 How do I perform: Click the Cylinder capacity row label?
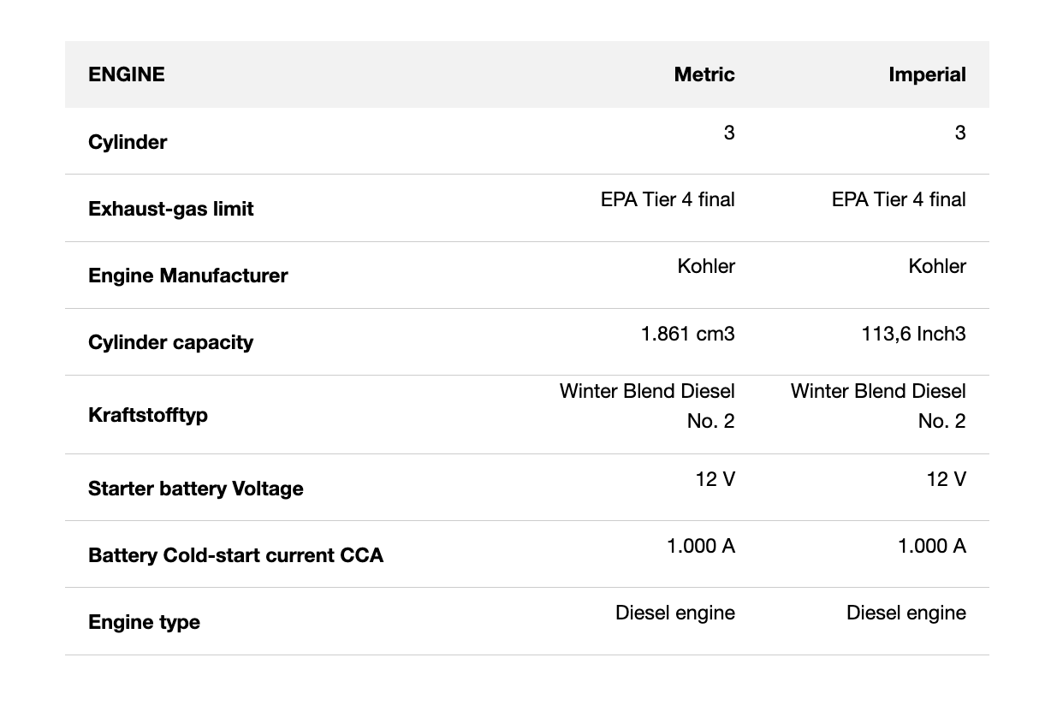[x=170, y=342]
